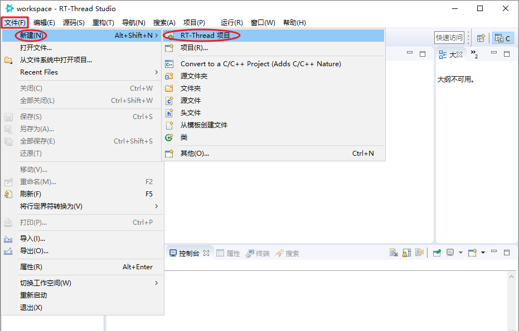519x331 pixels.
Task: Open the 窗口(W) menu
Action: (263, 22)
